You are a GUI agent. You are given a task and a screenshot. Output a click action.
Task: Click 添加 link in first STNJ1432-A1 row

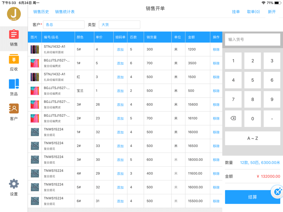point(120,49)
